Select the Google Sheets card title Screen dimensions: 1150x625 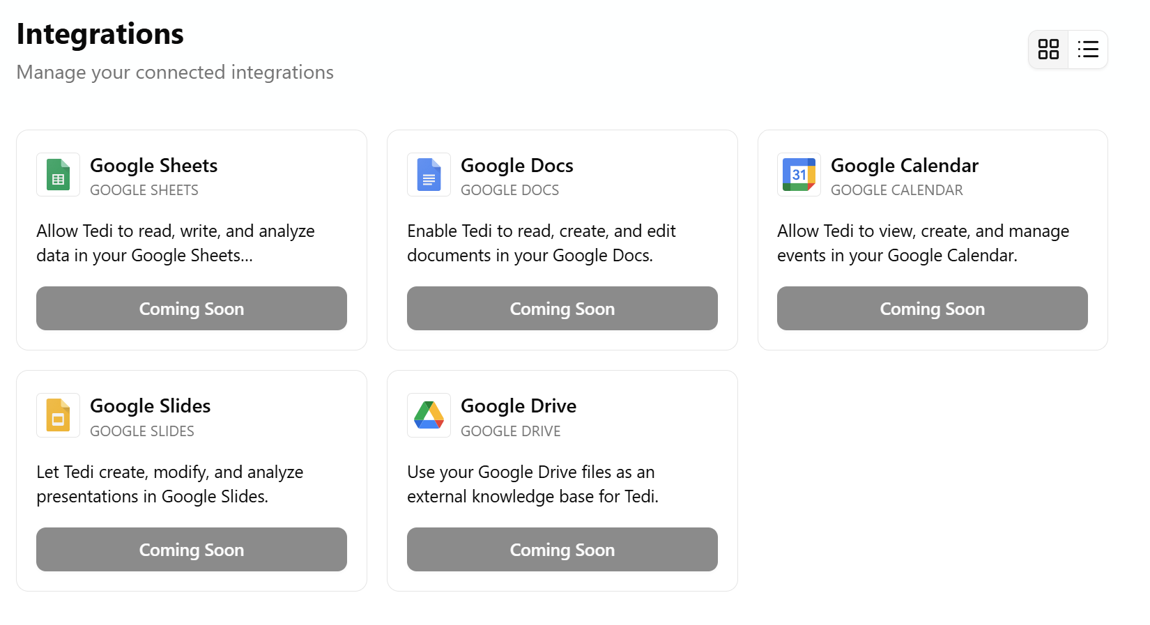click(x=154, y=166)
